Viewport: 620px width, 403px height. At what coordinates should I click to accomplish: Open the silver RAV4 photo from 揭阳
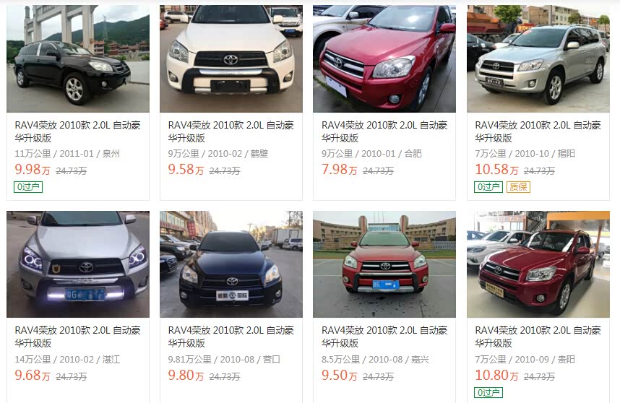[538, 59]
